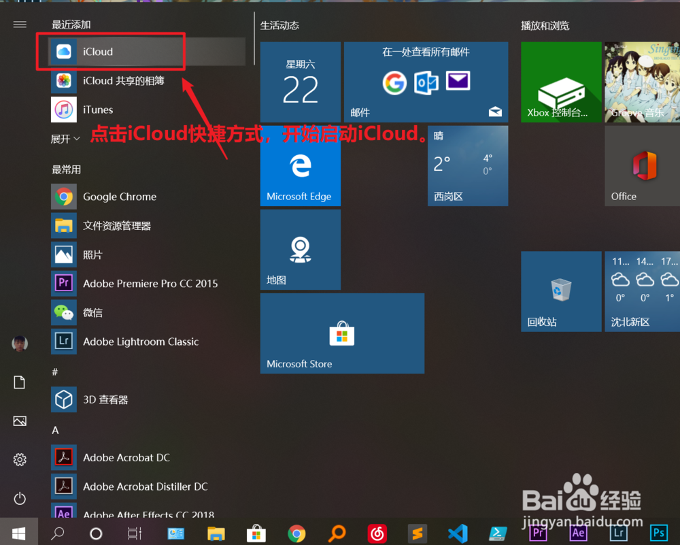Open Task View on taskbar
Screen dimensions: 680x545
tap(135, 533)
